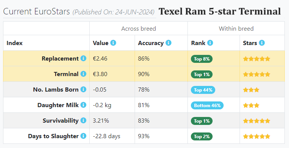Open the Days to Slaughter info icon
Viewport: 289px width, 148px height.
(83, 136)
